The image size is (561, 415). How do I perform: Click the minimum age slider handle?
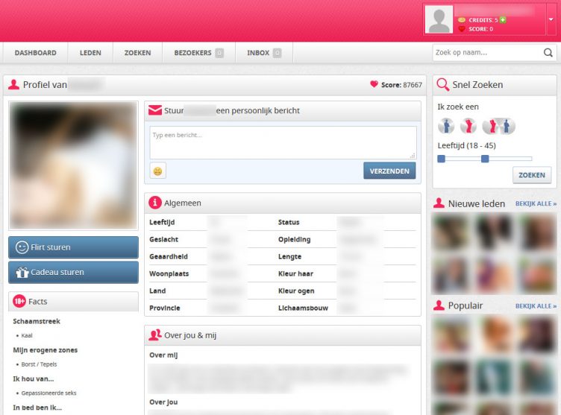441,159
